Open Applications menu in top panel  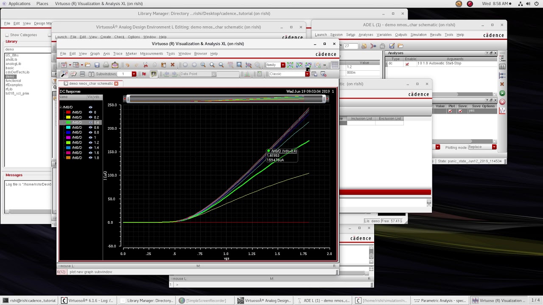(19, 3)
